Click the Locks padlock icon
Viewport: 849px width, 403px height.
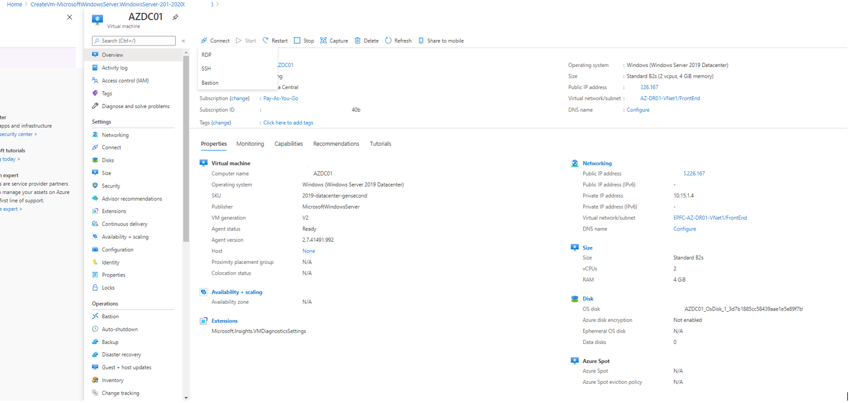[x=95, y=287]
